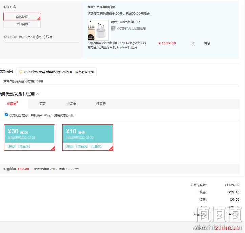
Task: Switch to 京豆 tab
Action: pyautogui.click(x=43, y=104)
